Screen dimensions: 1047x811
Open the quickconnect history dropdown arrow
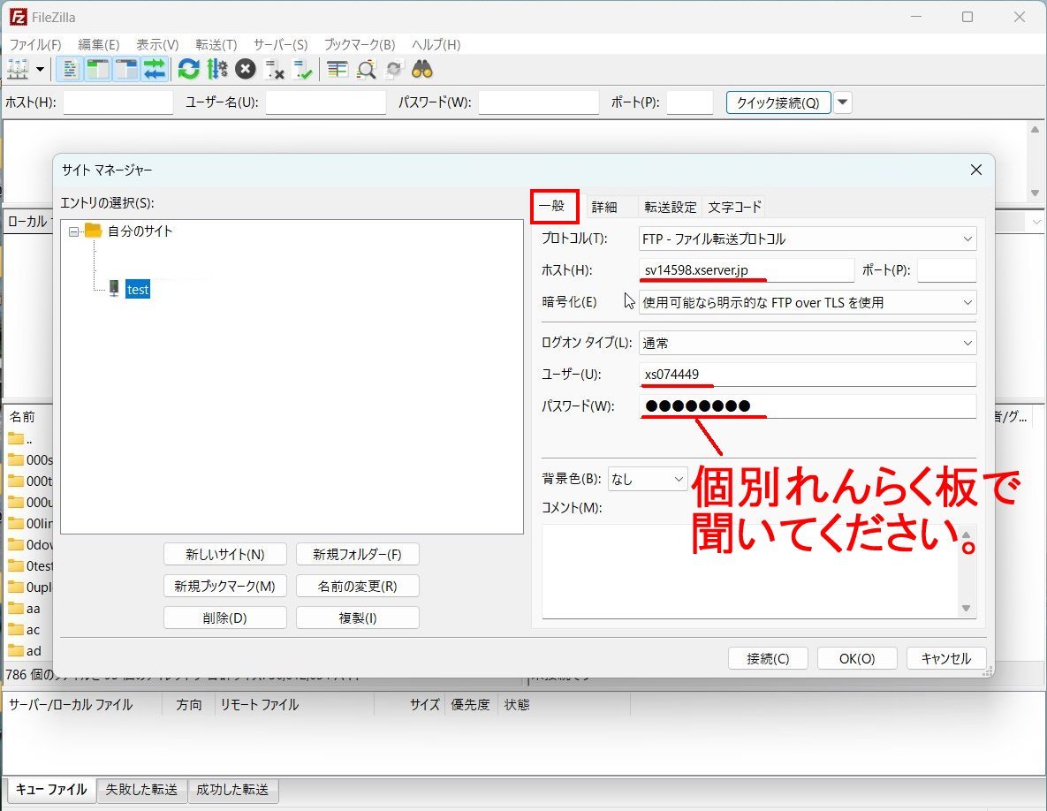(x=843, y=102)
